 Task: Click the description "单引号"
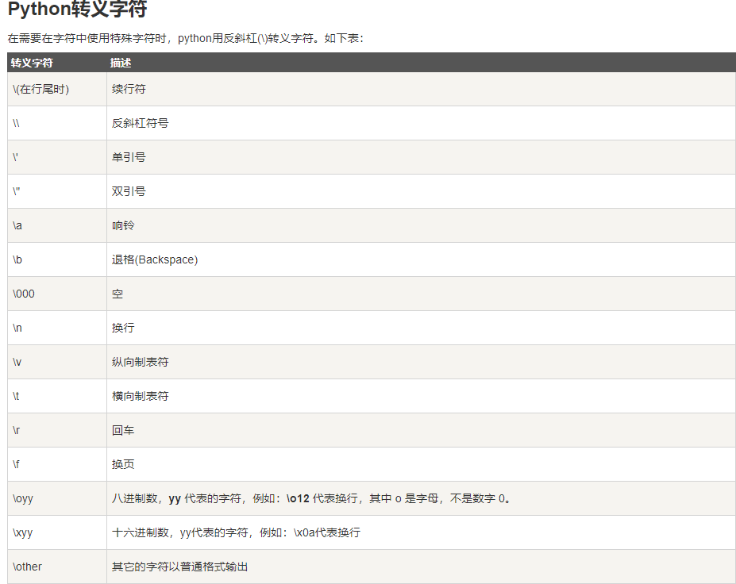pyautogui.click(x=129, y=158)
